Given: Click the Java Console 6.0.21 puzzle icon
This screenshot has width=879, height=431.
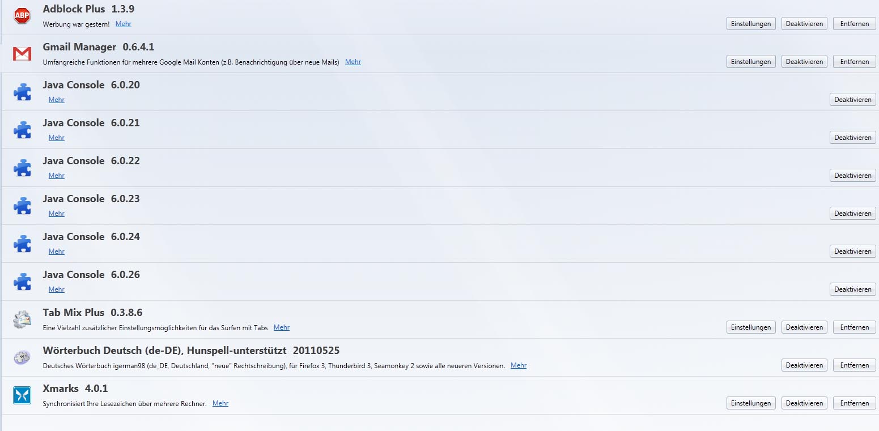Looking at the screenshot, I should [22, 130].
